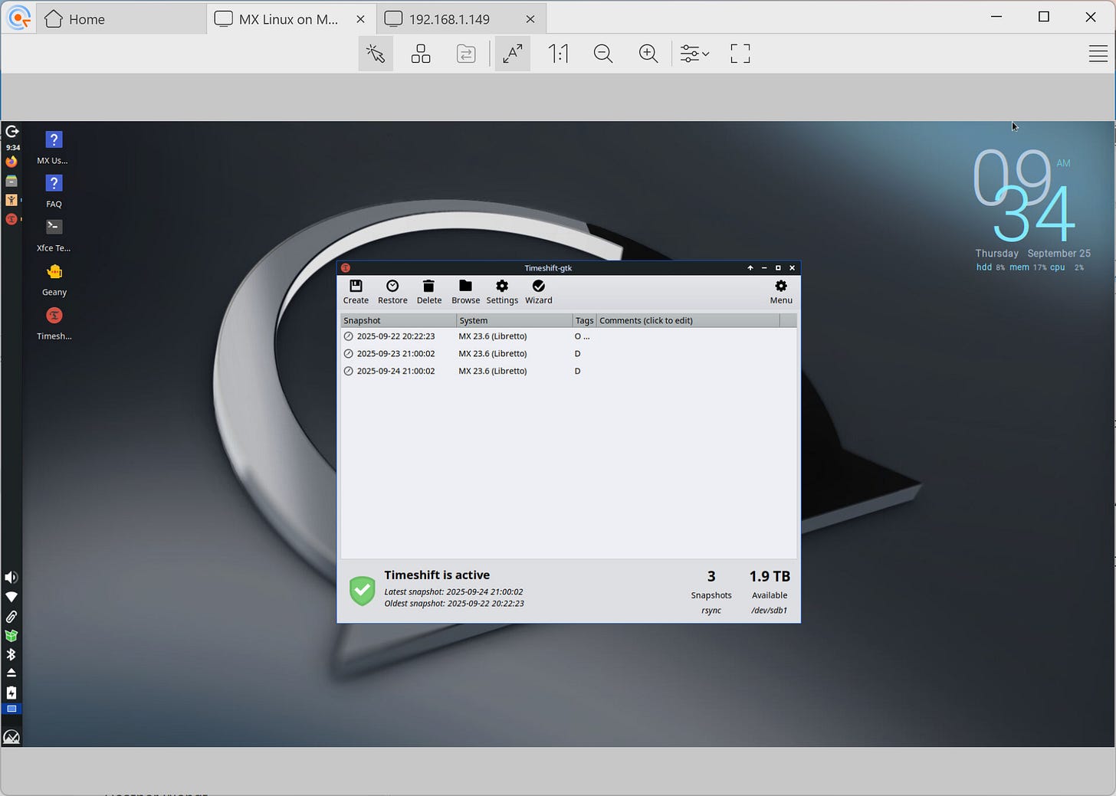Launch the Timeshift setup Wizard

pos(538,292)
